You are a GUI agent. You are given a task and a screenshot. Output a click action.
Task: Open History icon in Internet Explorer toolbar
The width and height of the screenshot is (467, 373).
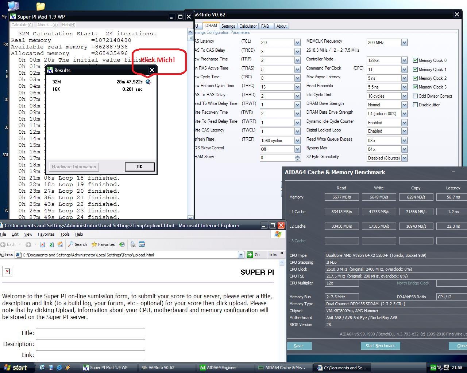(122, 244)
